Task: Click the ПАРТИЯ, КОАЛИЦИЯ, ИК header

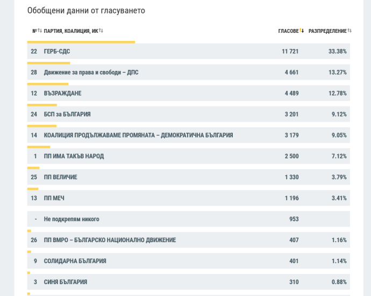Action: coord(71,31)
